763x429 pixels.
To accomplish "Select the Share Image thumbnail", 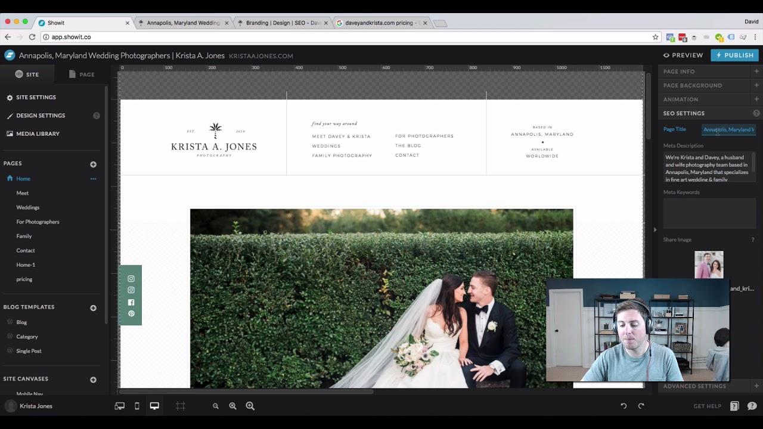I will (x=709, y=265).
